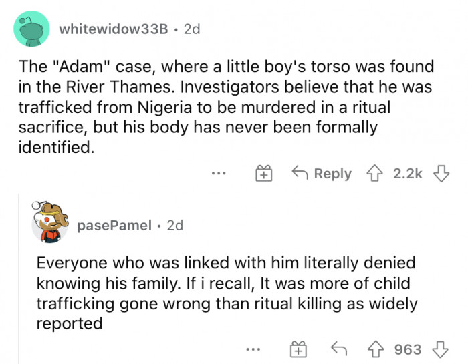Upvote pasePamel's reply
Image resolution: width=468 pixels, height=364 pixels.
pyautogui.click(x=375, y=349)
